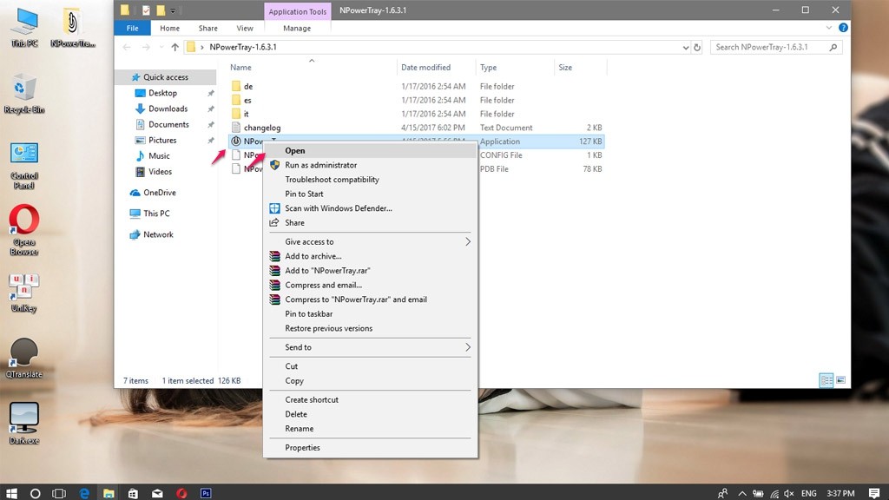Image resolution: width=889 pixels, height=500 pixels.
Task: Open the Recycle Bin desktop icon
Action: pos(23,89)
